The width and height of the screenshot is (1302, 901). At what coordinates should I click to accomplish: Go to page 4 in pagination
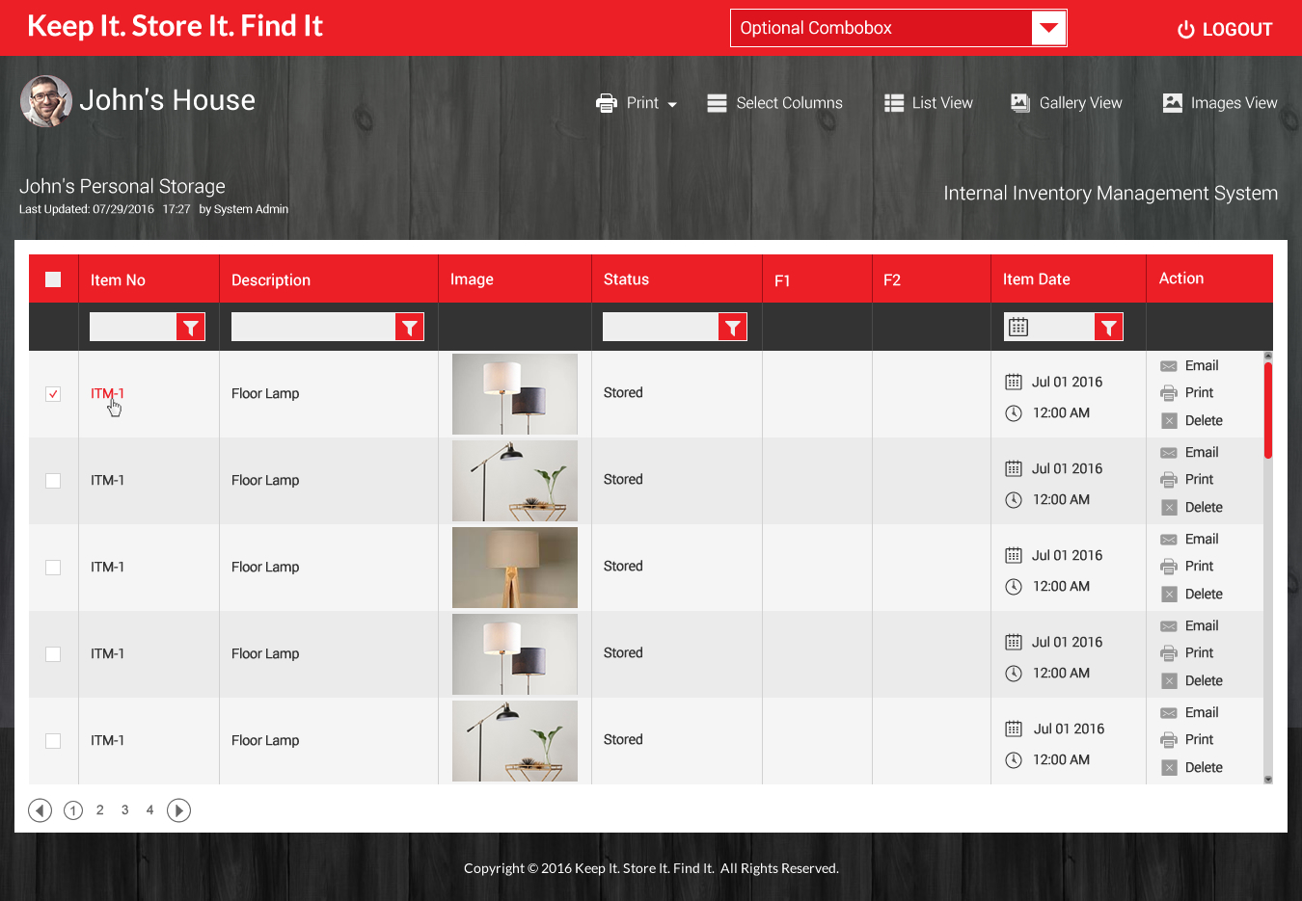point(149,810)
